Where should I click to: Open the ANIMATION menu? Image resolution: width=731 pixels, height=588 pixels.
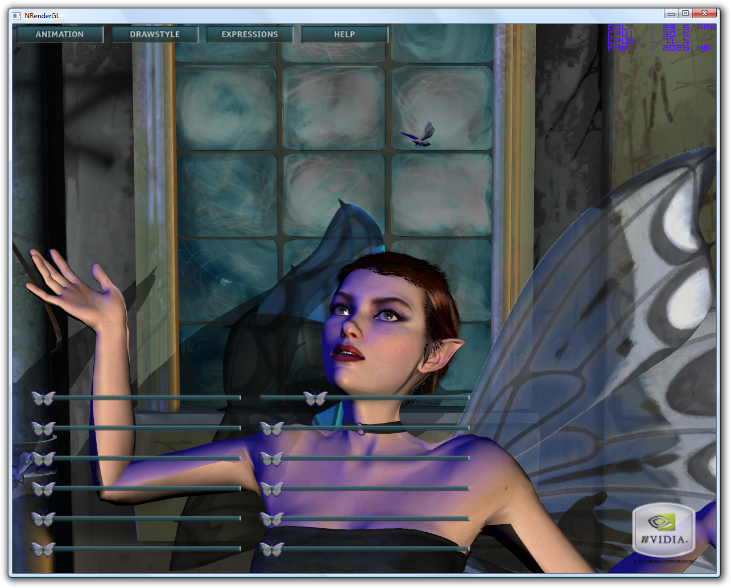pos(60,34)
